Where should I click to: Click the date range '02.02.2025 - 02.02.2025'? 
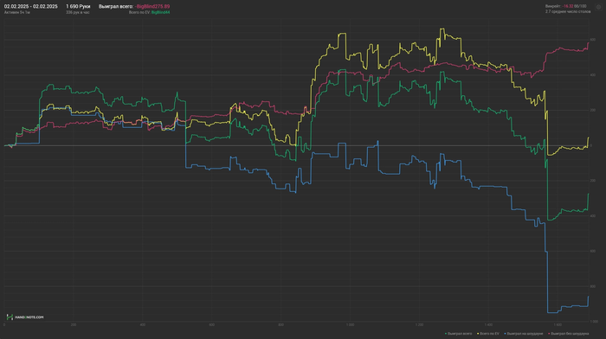30,7
